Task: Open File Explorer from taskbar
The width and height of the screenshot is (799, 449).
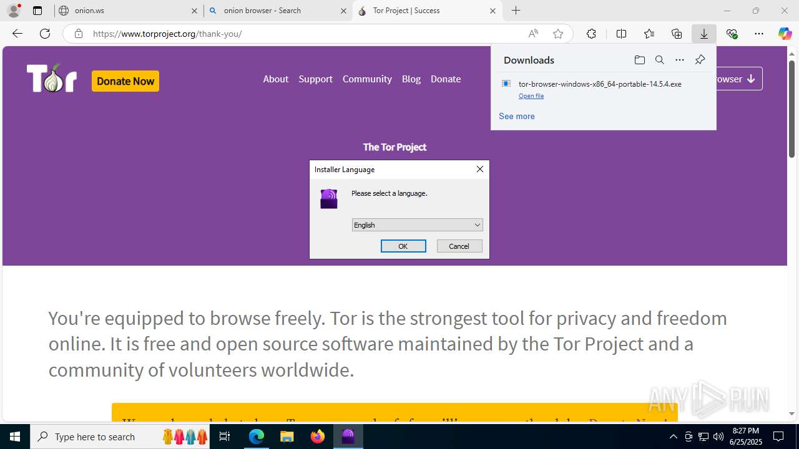Action: point(287,437)
